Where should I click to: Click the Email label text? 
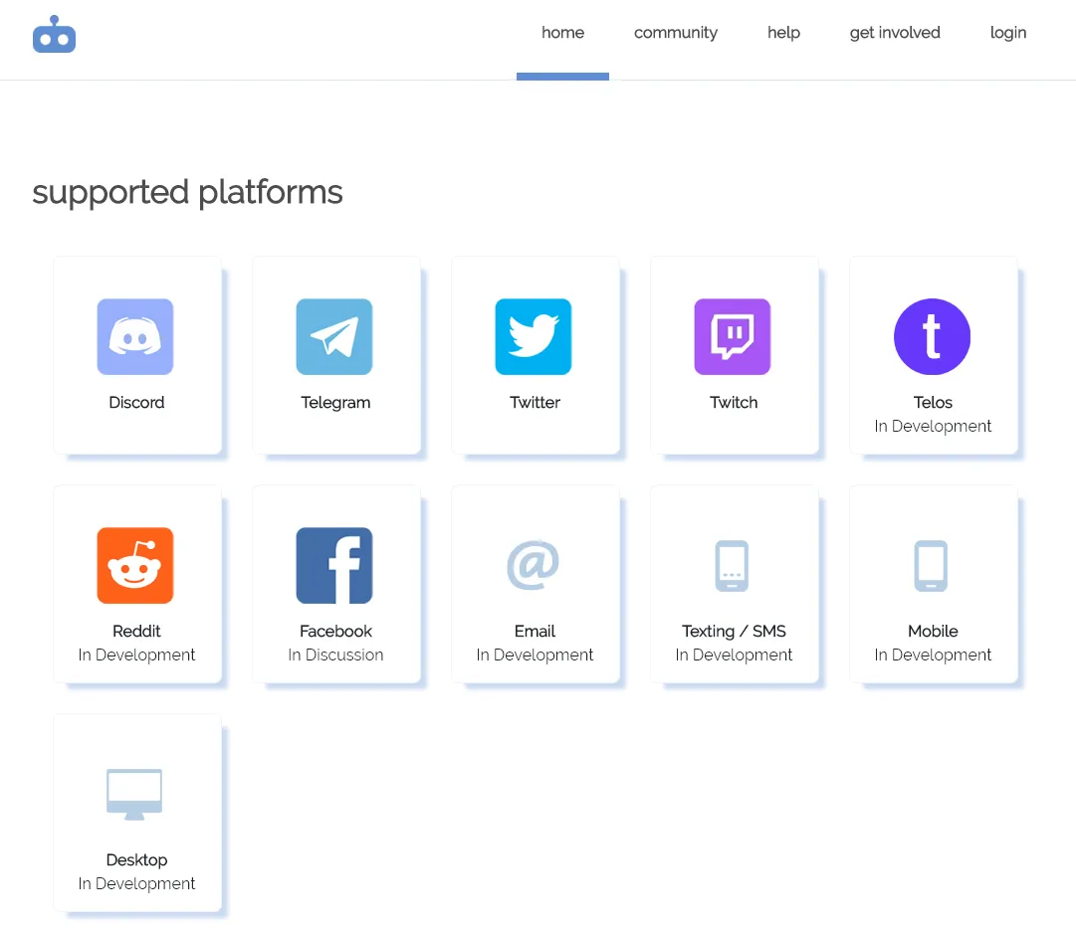tap(535, 631)
